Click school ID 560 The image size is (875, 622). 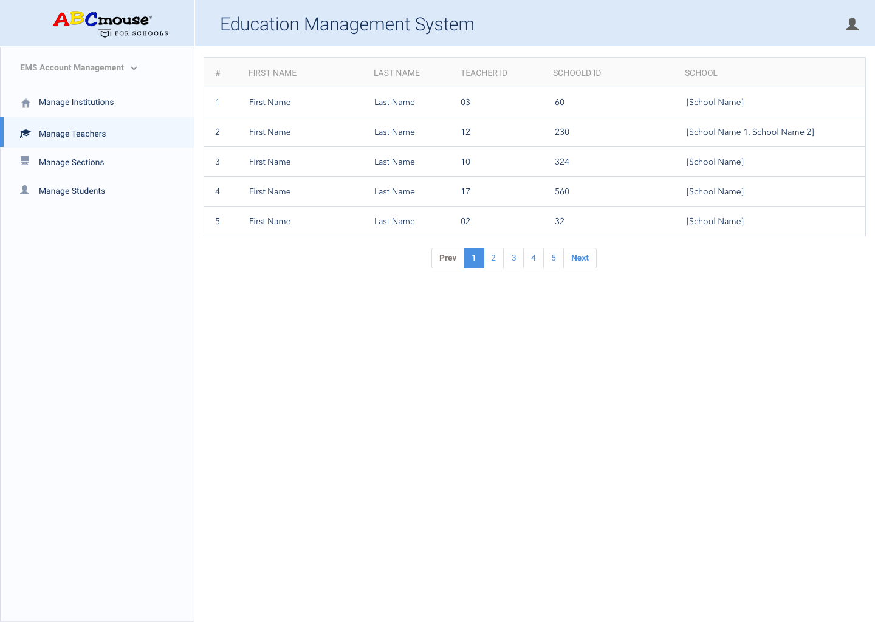(x=562, y=191)
